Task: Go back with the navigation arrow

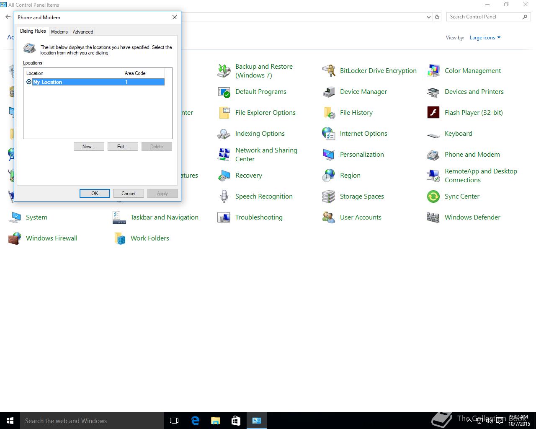Action: [x=8, y=17]
